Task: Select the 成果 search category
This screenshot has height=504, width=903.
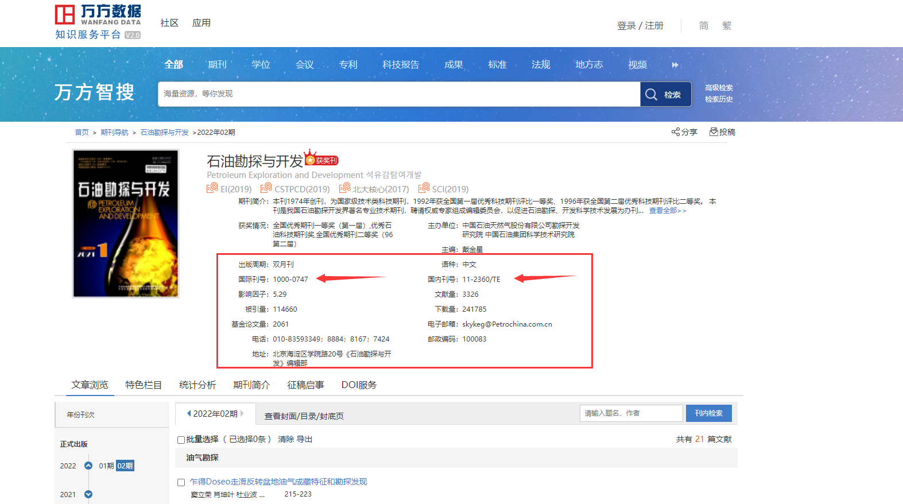Action: coord(454,65)
